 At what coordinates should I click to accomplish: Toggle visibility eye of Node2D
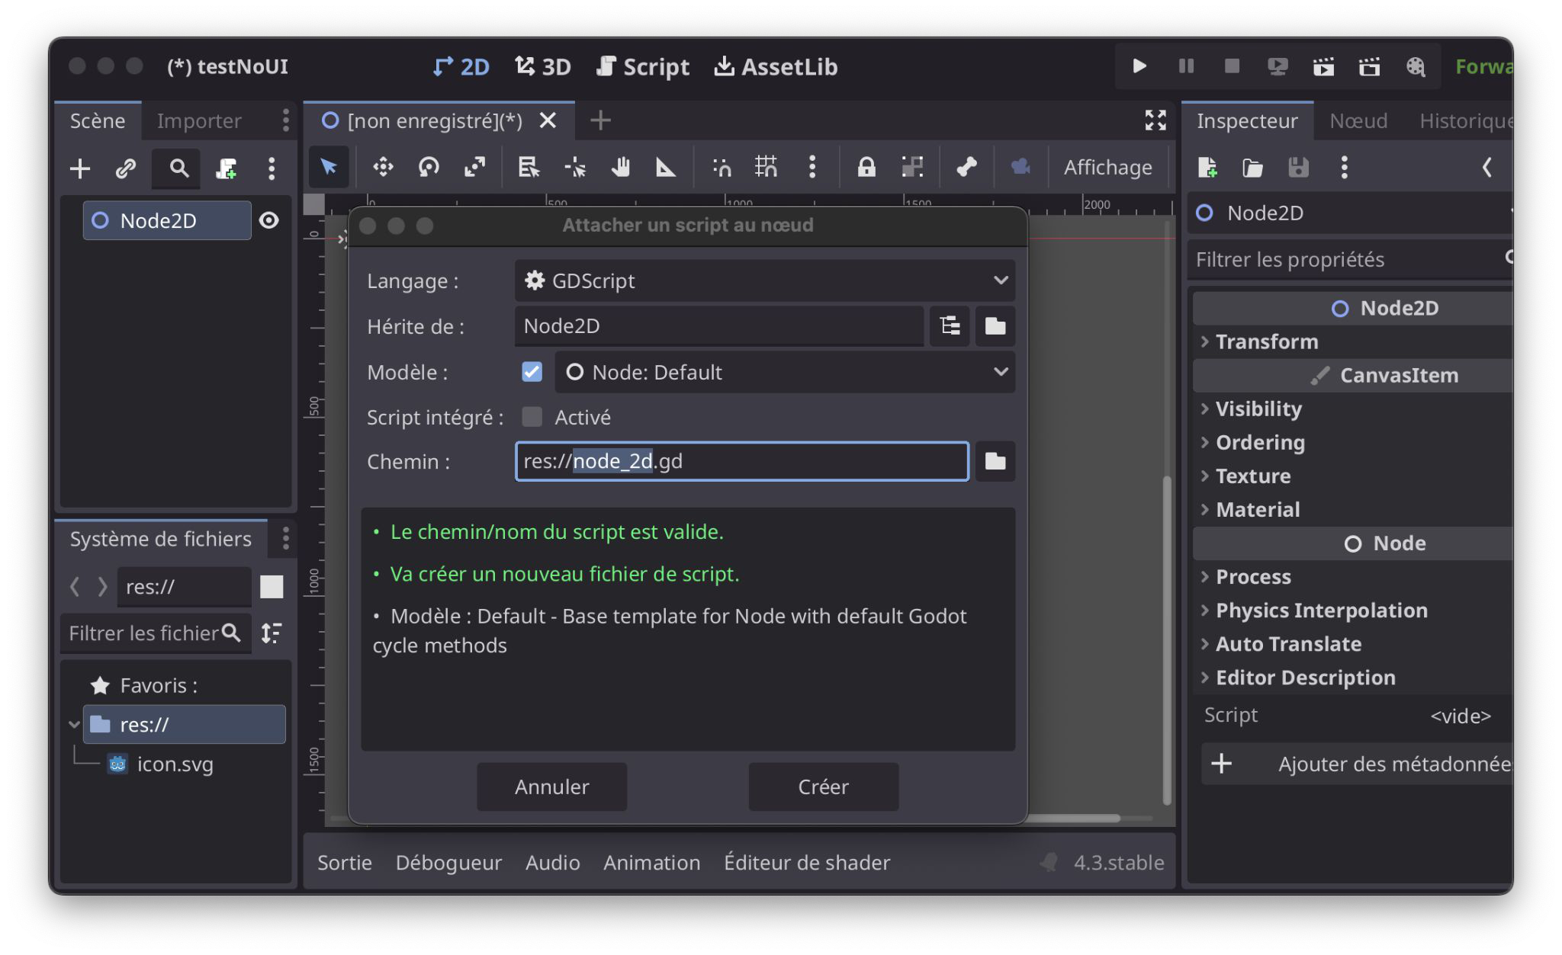269,220
